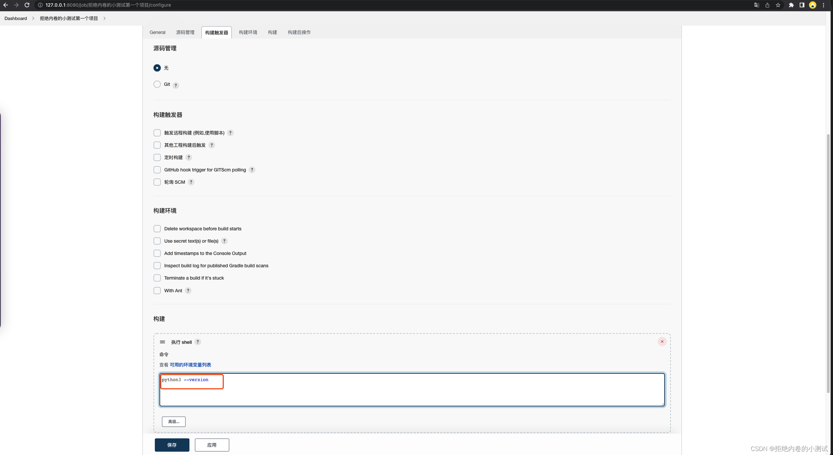Image resolution: width=833 pixels, height=455 pixels.
Task: Show help for Git option
Action: tap(176, 86)
